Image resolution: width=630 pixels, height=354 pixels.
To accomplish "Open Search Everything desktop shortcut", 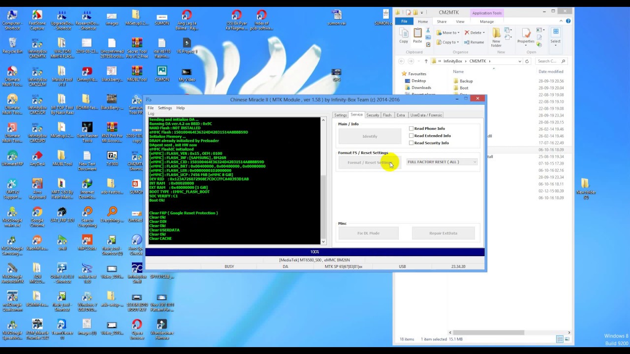I will (x=87, y=216).
